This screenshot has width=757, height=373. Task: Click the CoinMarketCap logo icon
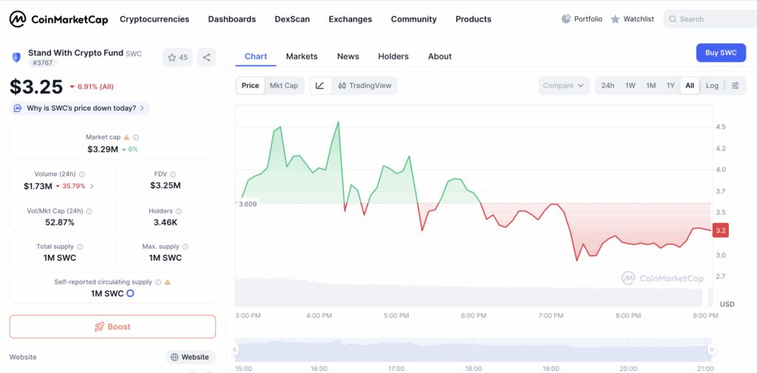pyautogui.click(x=18, y=19)
